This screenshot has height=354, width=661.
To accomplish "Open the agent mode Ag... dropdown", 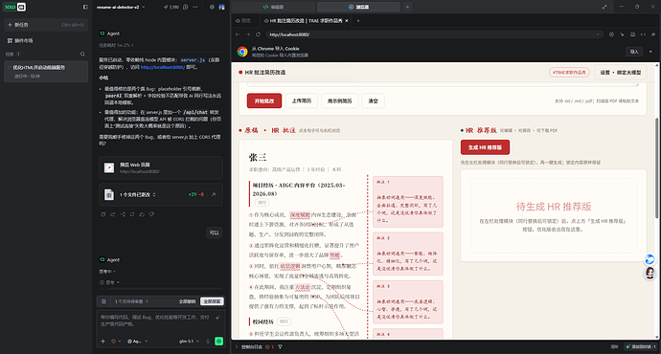I will (137, 342).
